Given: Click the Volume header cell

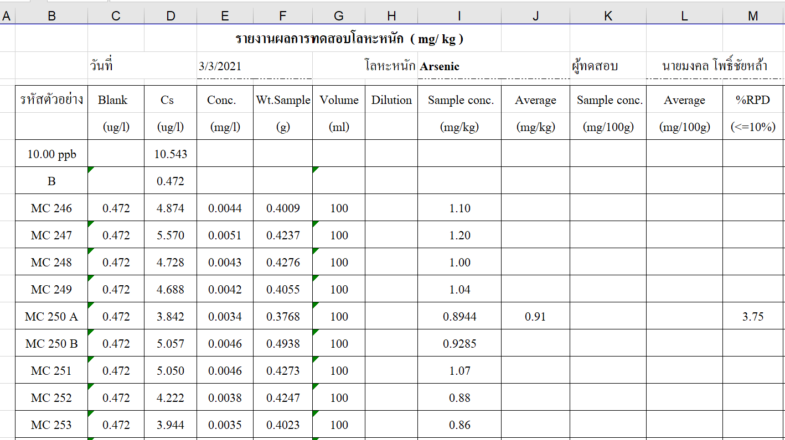Looking at the screenshot, I should point(339,100).
